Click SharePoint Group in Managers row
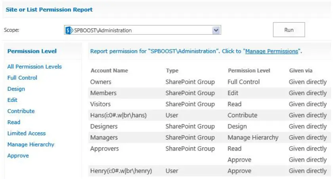Viewport: 333px width, 179px height. [x=190, y=138]
